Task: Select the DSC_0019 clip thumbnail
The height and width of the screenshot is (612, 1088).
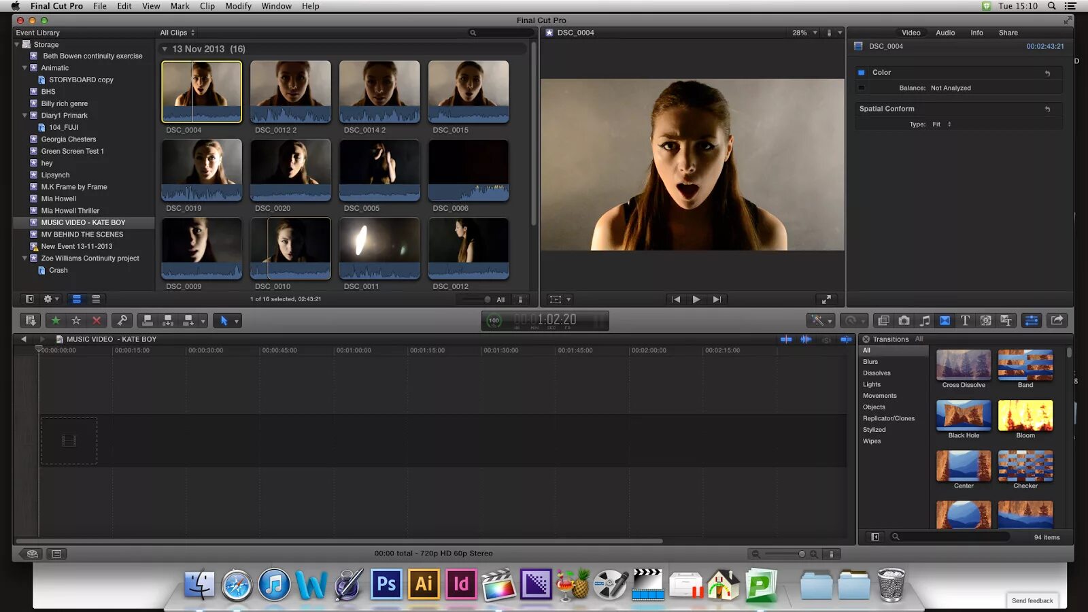Action: (x=201, y=170)
